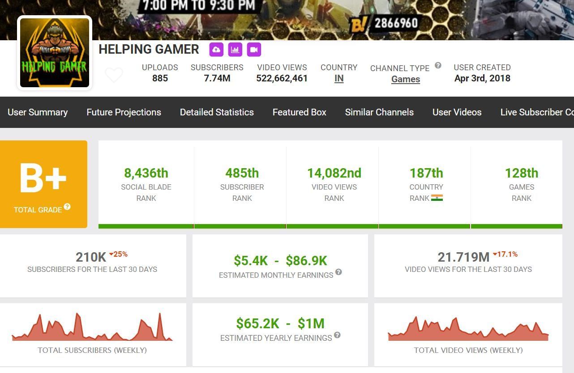Click the purple video camera icon
The image size is (574, 373).
(254, 50)
